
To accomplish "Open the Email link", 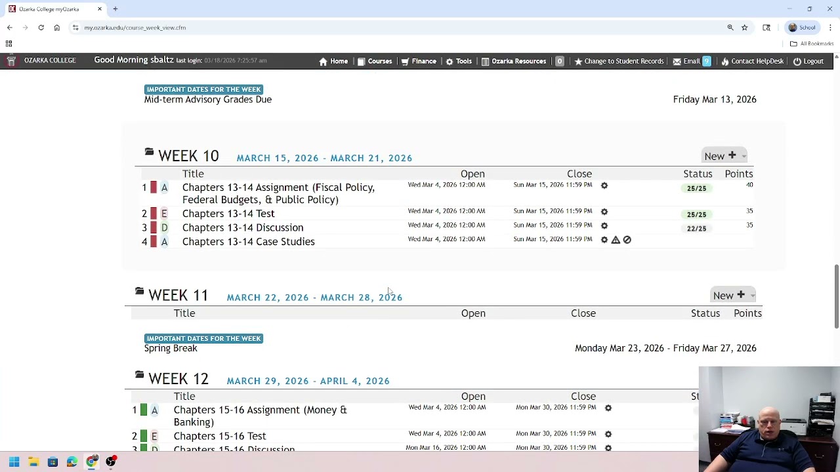I will tap(686, 62).
